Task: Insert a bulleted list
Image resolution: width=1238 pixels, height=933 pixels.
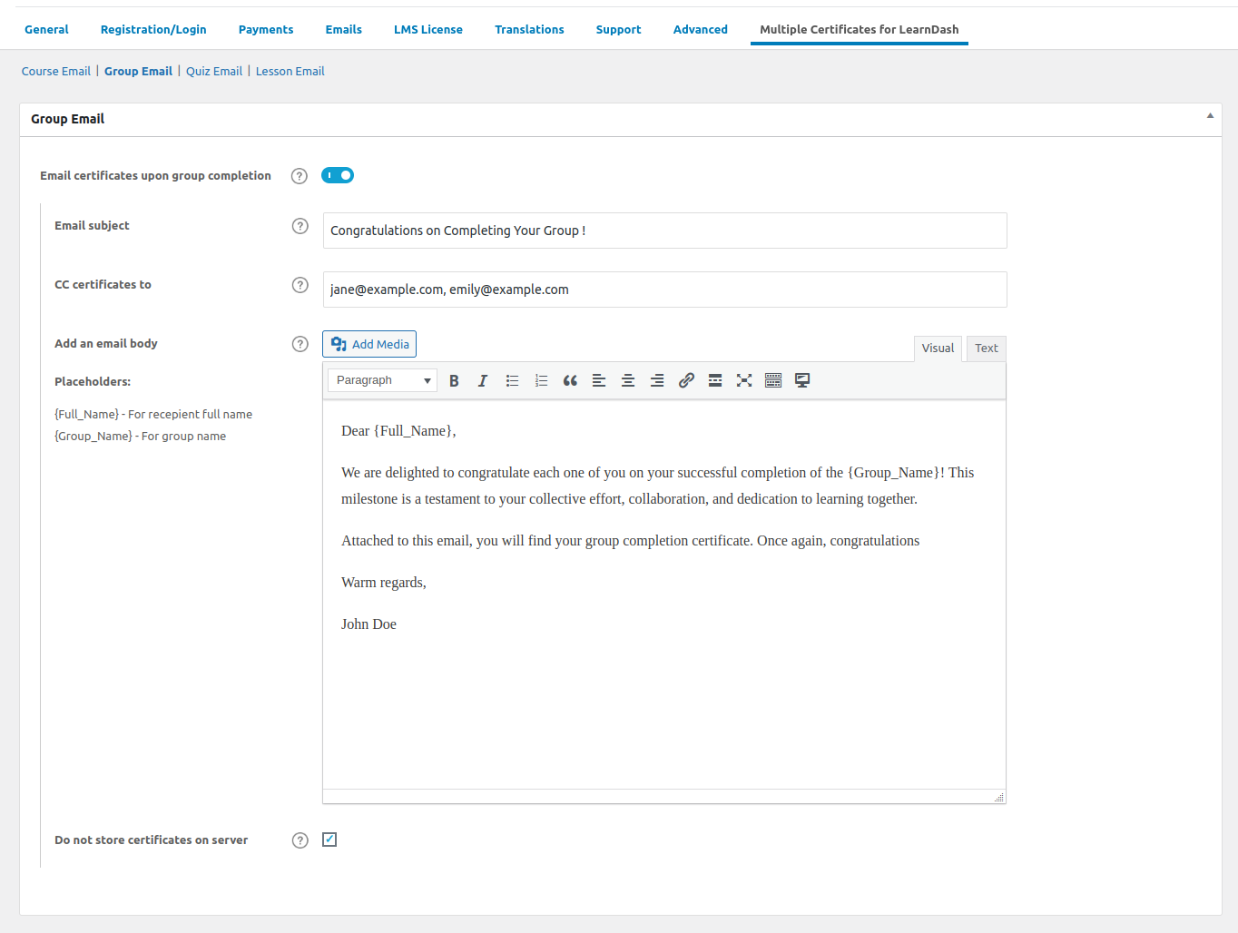Action: tap(512, 380)
